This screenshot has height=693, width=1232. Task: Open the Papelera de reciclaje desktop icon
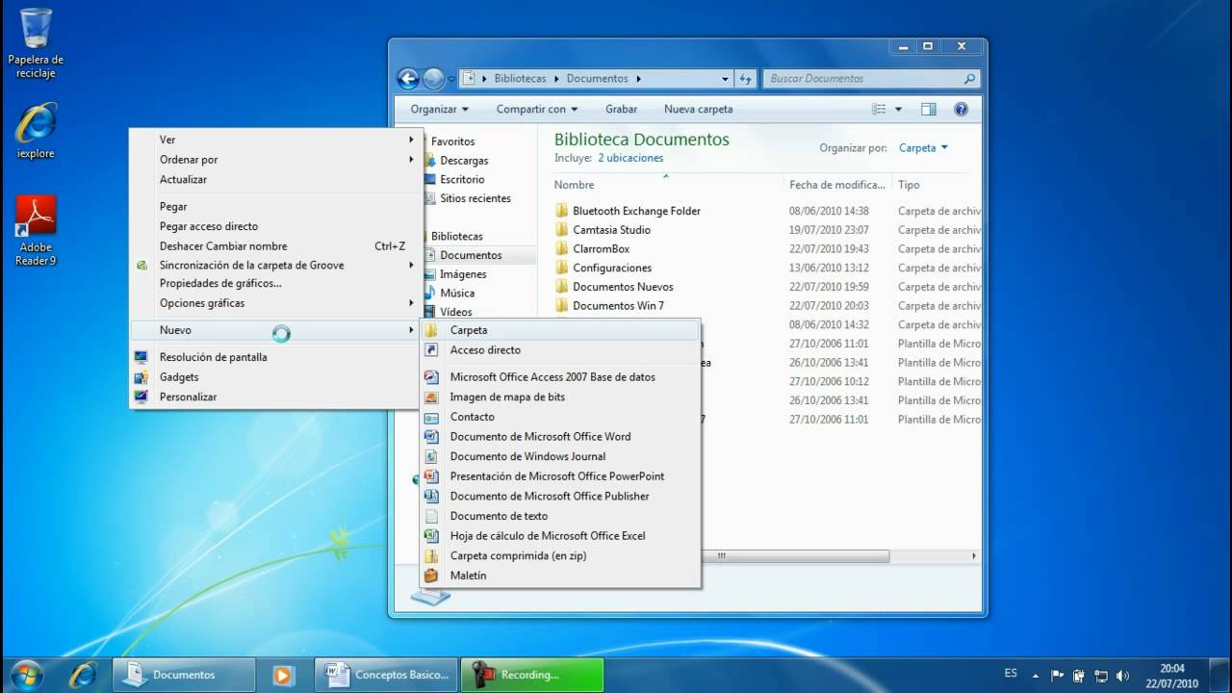tap(36, 43)
